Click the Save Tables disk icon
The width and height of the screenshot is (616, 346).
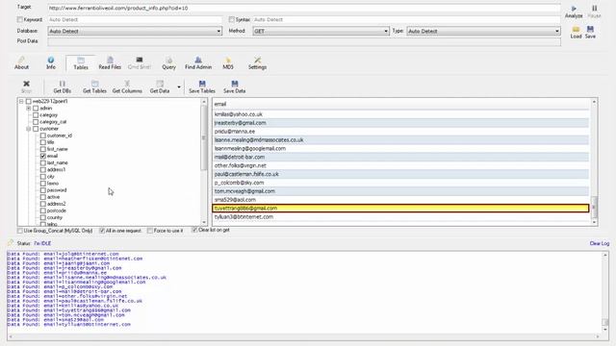pyautogui.click(x=202, y=84)
